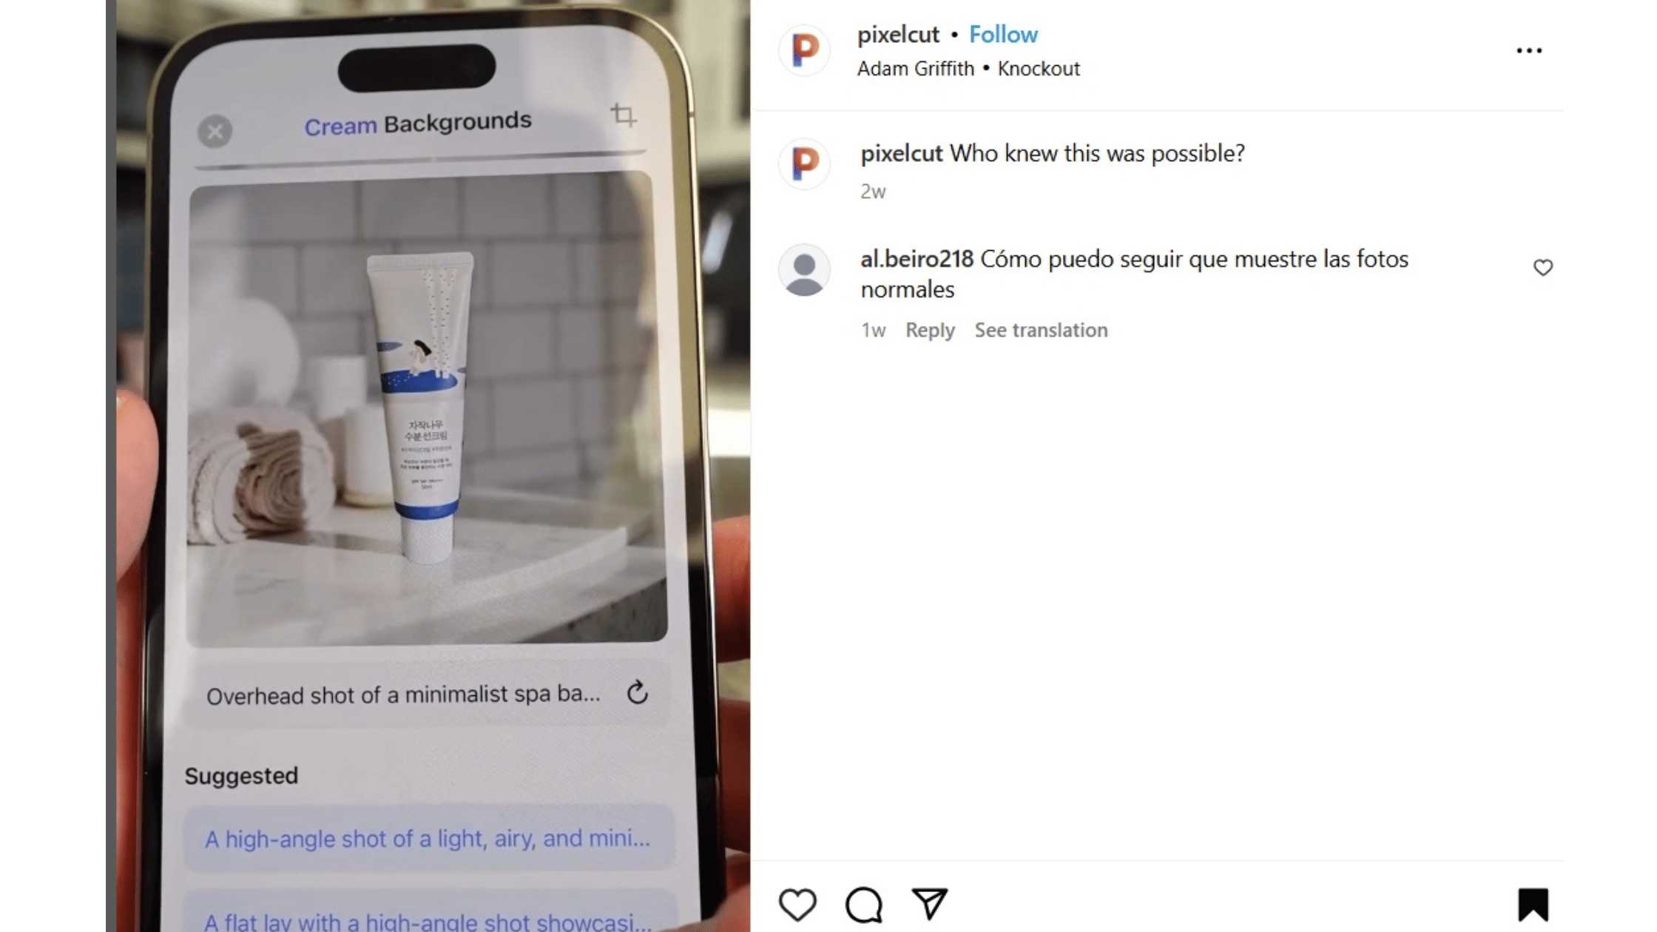Image resolution: width=1657 pixels, height=932 pixels.
Task: Click the close X button on background panel
Action: (215, 129)
